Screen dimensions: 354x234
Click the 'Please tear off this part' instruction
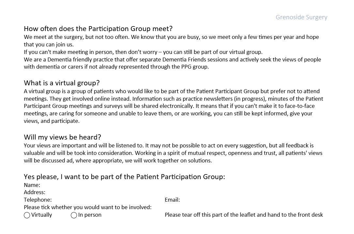[x=244, y=215]
